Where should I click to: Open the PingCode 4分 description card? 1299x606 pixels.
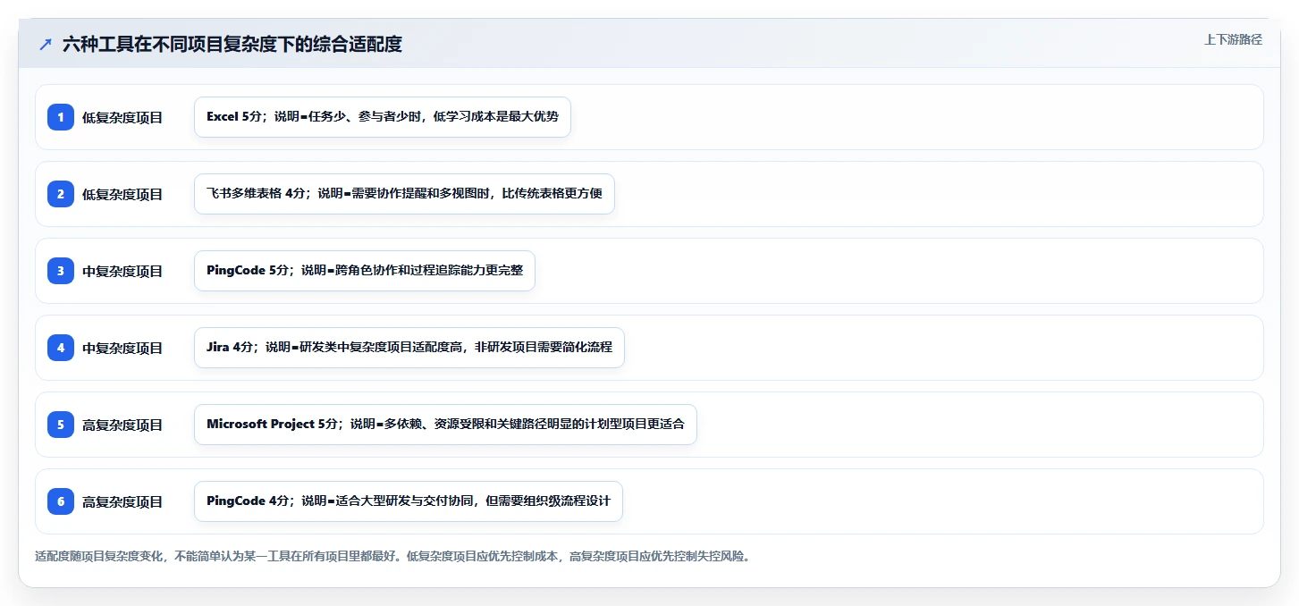coord(409,501)
